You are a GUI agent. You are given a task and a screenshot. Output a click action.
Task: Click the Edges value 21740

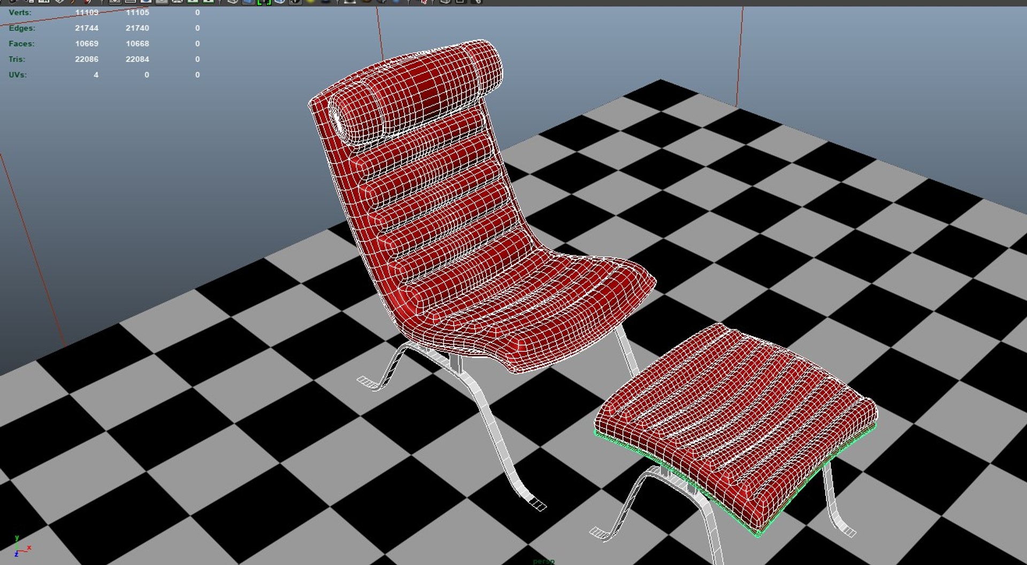pos(137,28)
